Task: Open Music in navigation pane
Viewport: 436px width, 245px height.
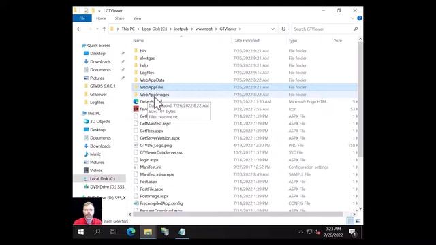Action: tap(95, 154)
